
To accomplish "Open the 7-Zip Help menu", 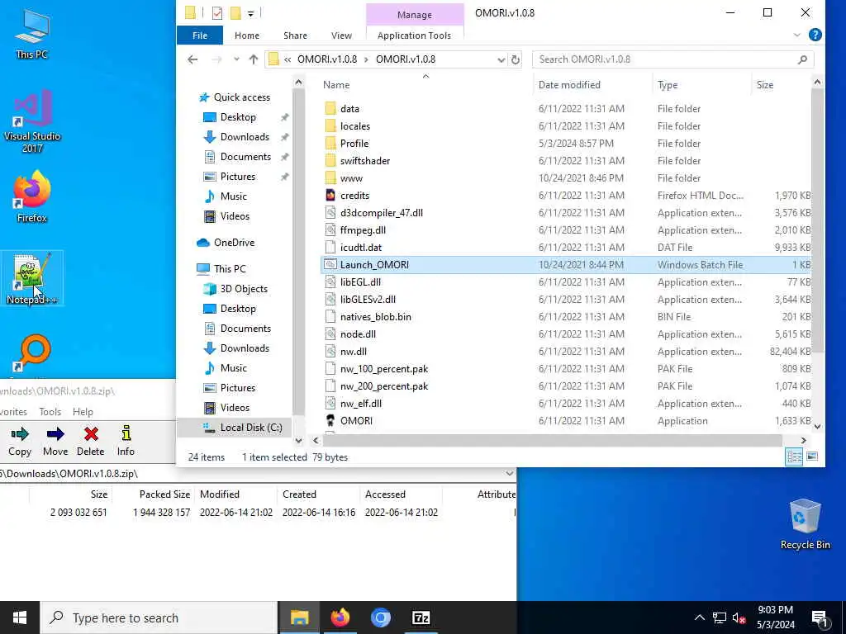I will pos(83,411).
